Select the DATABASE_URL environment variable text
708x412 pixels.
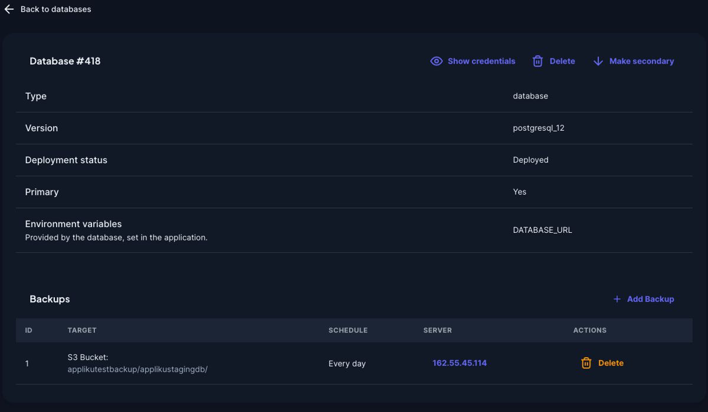coord(542,230)
